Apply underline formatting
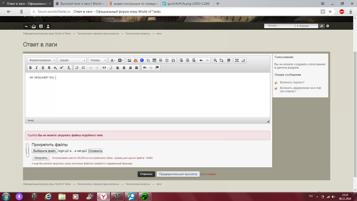Screen dimensions: 357x201 [43, 68]
